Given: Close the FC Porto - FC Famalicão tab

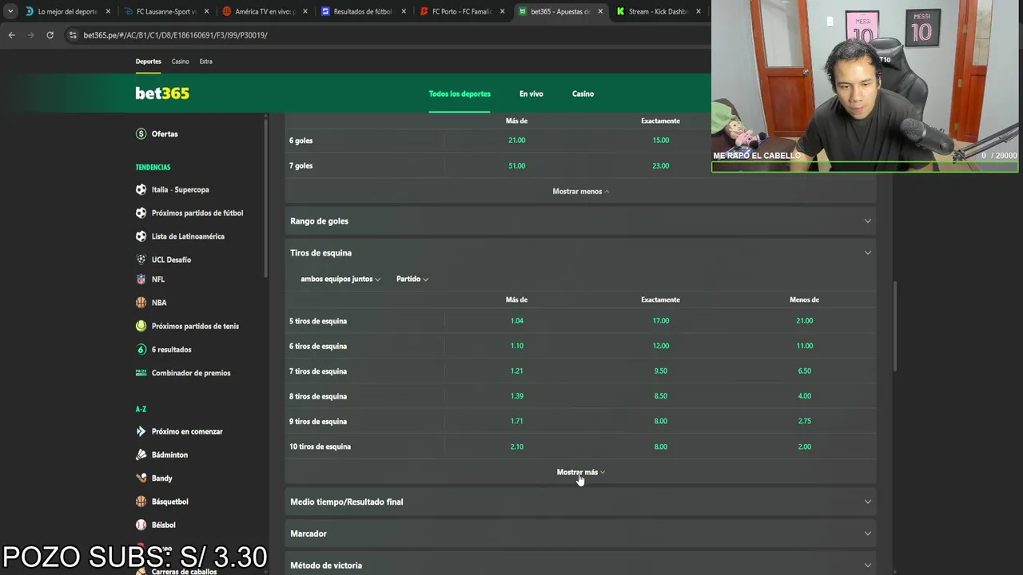Looking at the screenshot, I should 502,12.
